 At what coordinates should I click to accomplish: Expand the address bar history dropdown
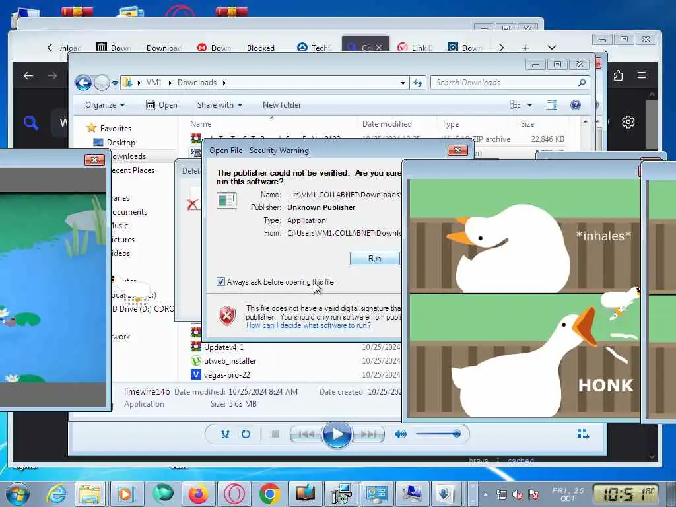tap(403, 83)
